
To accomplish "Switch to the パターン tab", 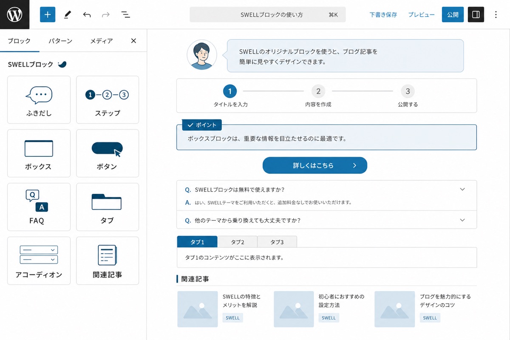I will 60,41.
